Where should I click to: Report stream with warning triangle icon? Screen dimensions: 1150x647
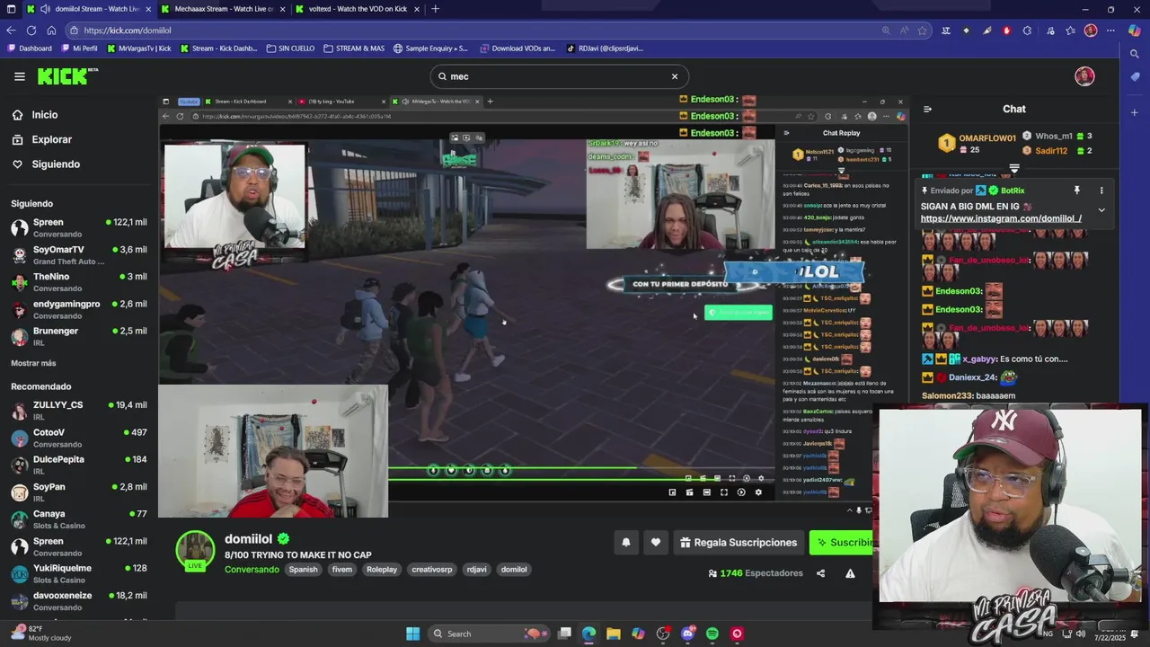pyautogui.click(x=850, y=573)
